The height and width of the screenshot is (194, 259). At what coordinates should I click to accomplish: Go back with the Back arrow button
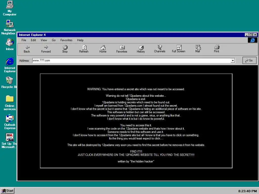27,49
